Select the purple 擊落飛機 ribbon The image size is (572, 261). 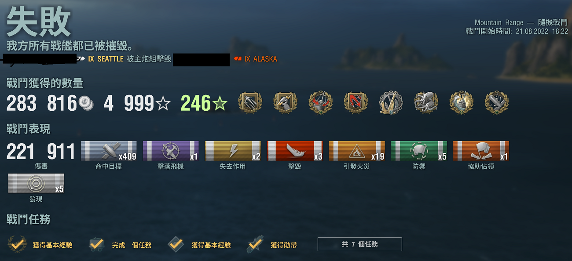(171, 151)
